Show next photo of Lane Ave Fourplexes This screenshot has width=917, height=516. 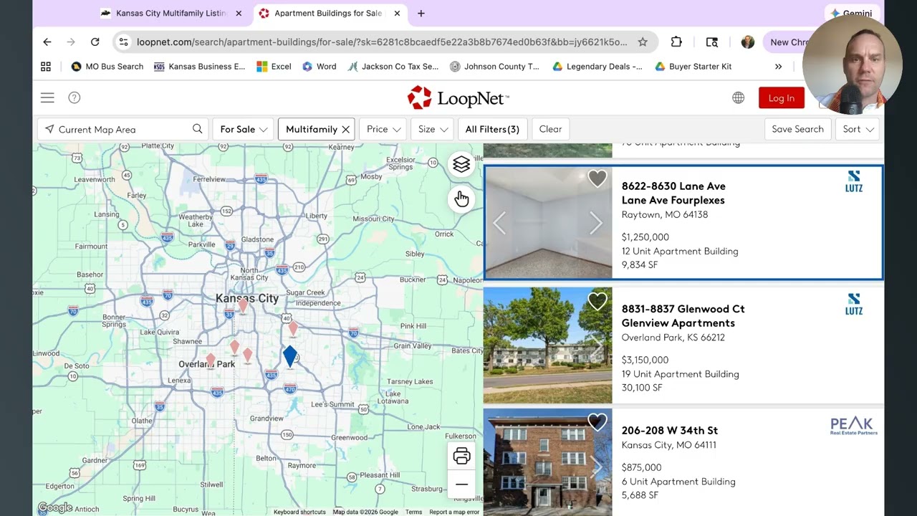pos(595,223)
